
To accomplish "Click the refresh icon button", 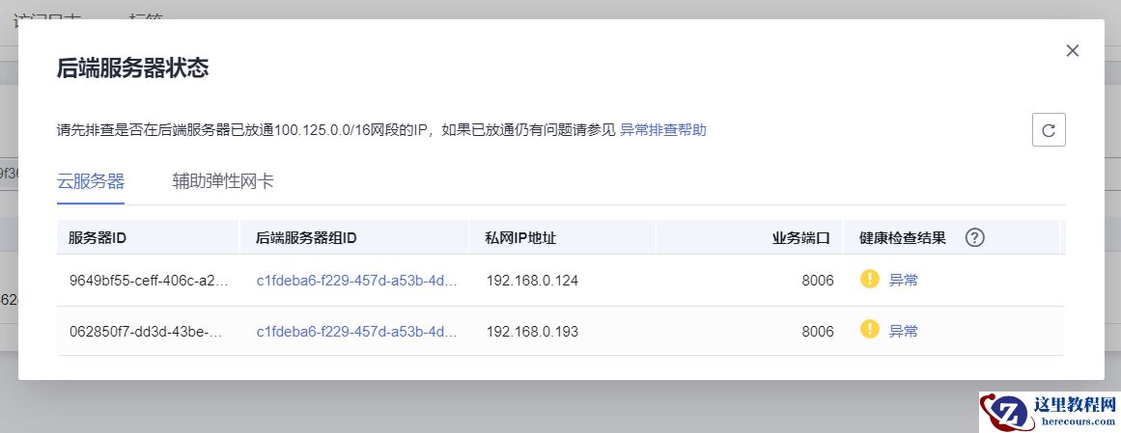I will (1049, 129).
